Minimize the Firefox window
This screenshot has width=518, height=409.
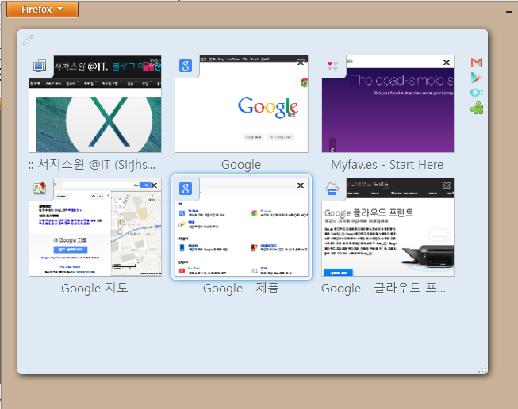pyautogui.click(x=508, y=12)
